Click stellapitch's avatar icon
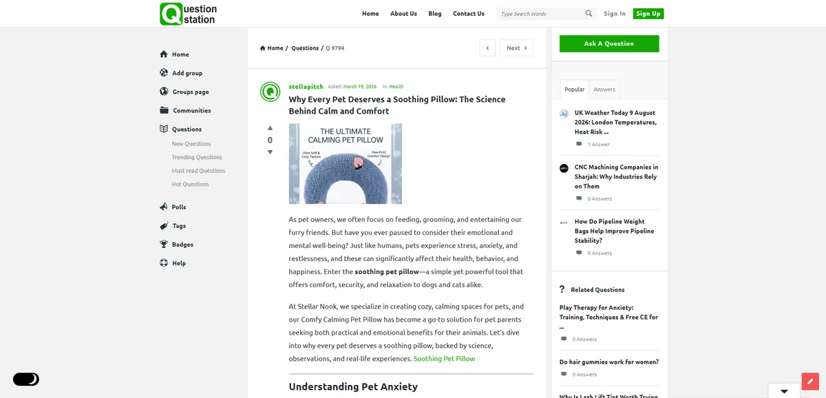This screenshot has width=826, height=398. (x=270, y=92)
